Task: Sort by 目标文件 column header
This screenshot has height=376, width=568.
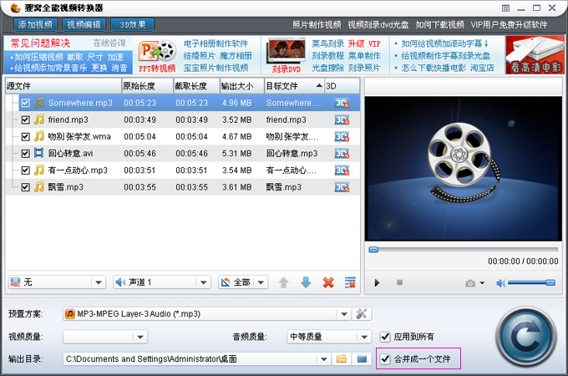Action: pyautogui.click(x=293, y=86)
